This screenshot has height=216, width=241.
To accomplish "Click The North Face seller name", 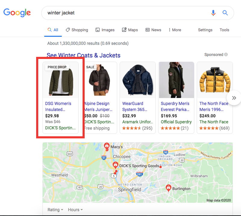I will (214, 122).
